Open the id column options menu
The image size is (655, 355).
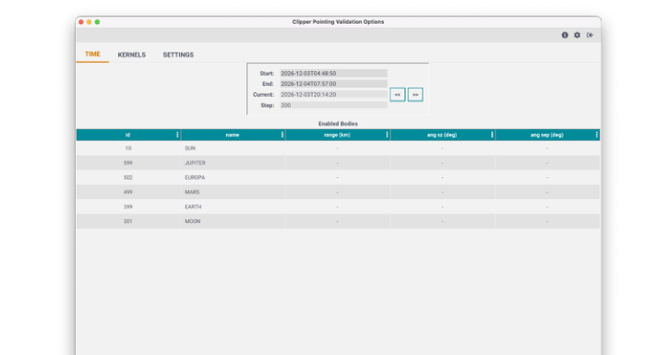click(177, 135)
